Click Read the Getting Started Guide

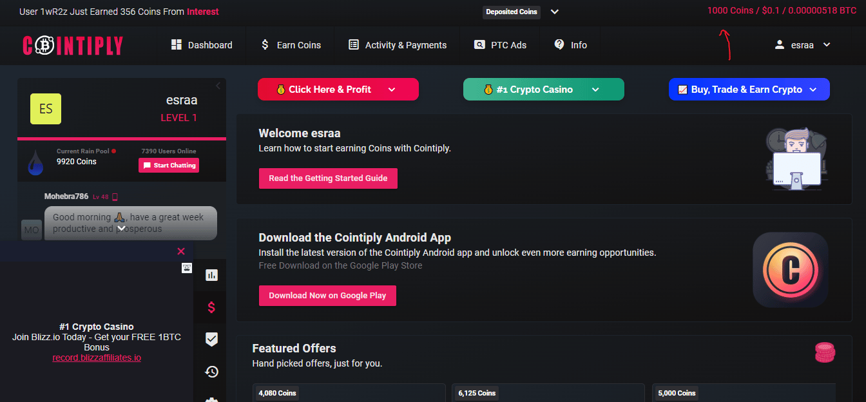click(x=328, y=178)
